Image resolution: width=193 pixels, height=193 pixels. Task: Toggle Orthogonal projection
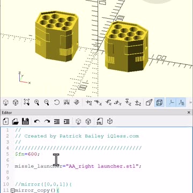pos(159,102)
